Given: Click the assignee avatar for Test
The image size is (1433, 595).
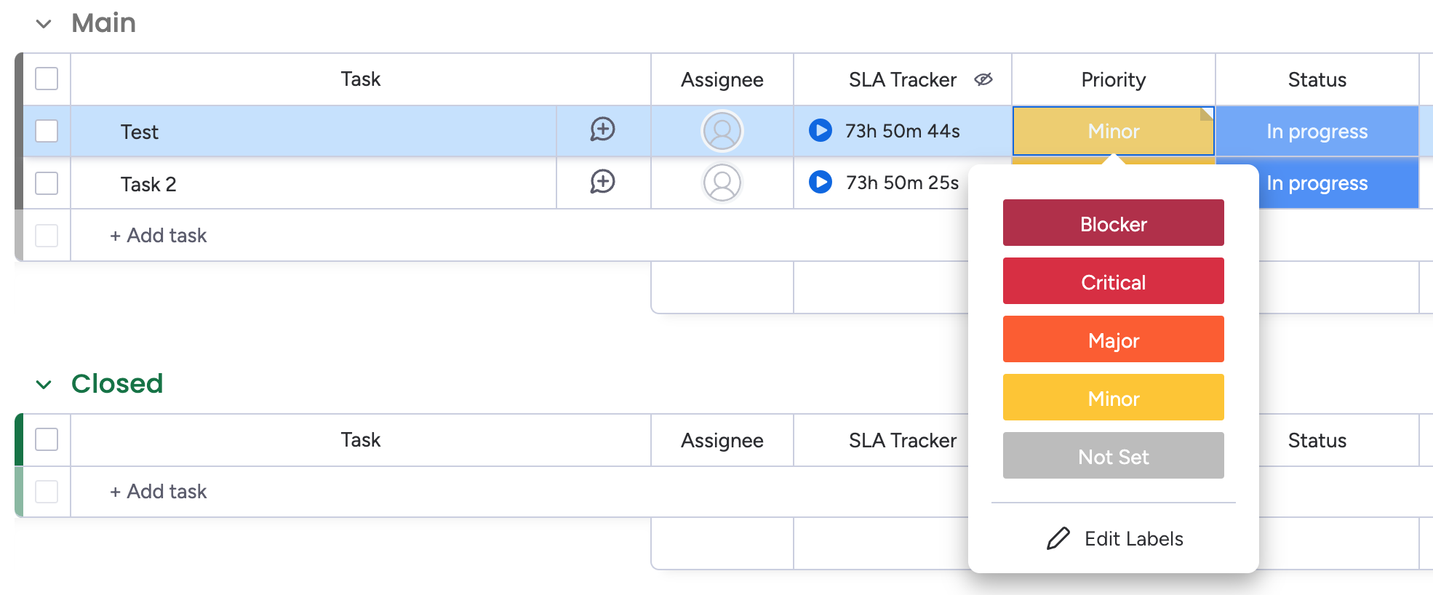Looking at the screenshot, I should (x=722, y=131).
